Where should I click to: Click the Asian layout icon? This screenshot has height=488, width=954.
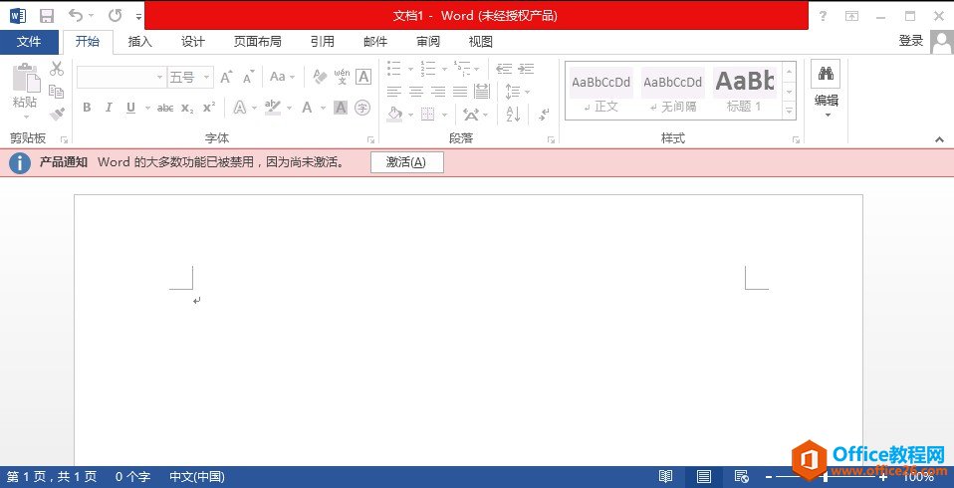point(470,114)
